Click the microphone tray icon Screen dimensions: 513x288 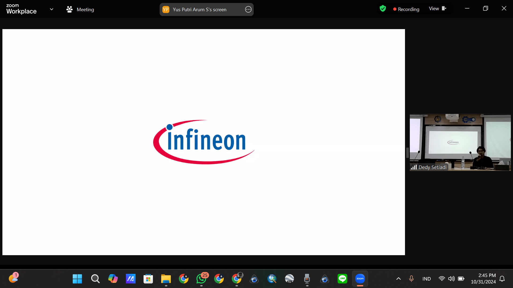(x=411, y=279)
